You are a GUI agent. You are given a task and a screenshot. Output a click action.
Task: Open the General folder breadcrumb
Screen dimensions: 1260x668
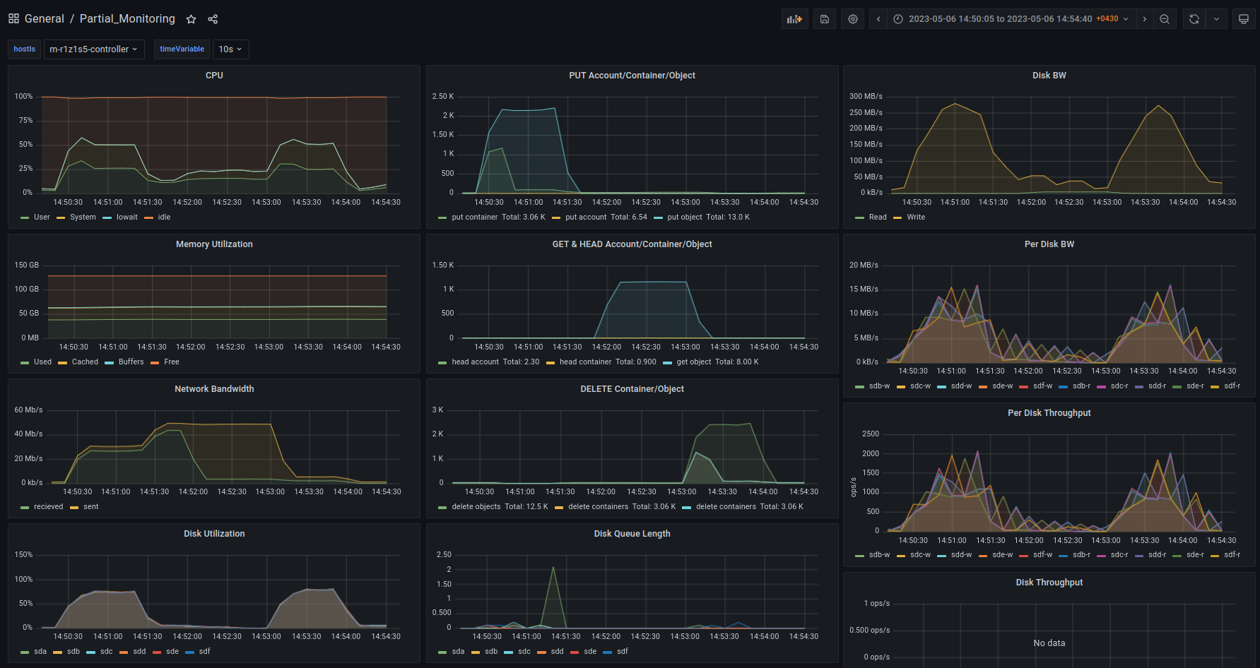[x=44, y=19]
